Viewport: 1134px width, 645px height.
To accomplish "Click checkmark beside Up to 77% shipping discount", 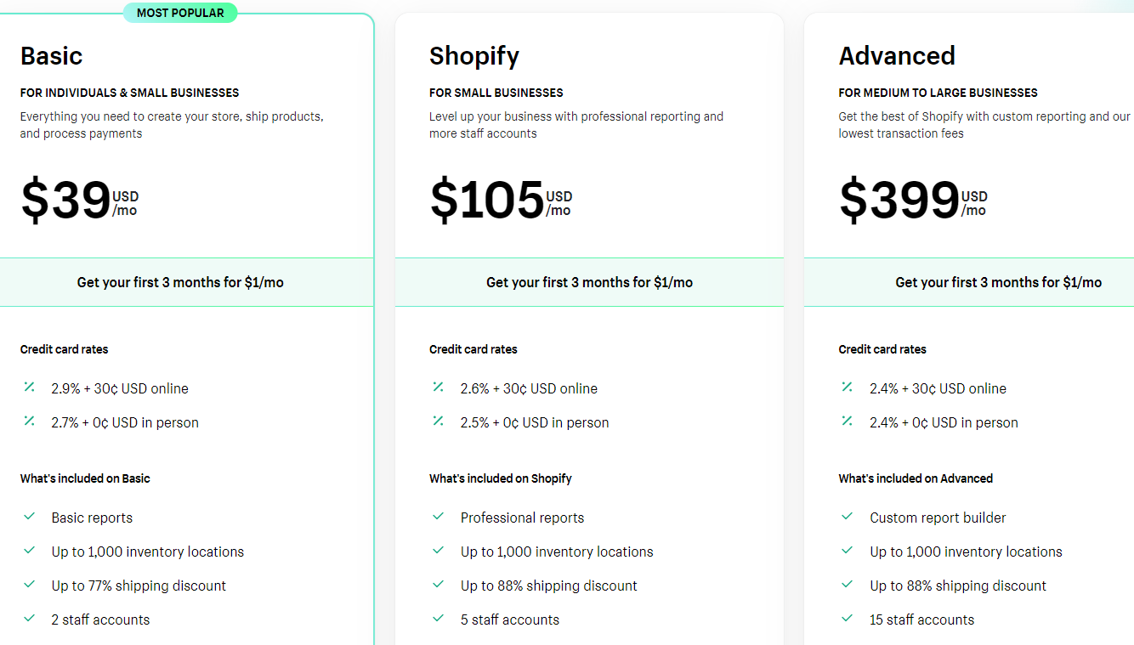I will [x=30, y=585].
